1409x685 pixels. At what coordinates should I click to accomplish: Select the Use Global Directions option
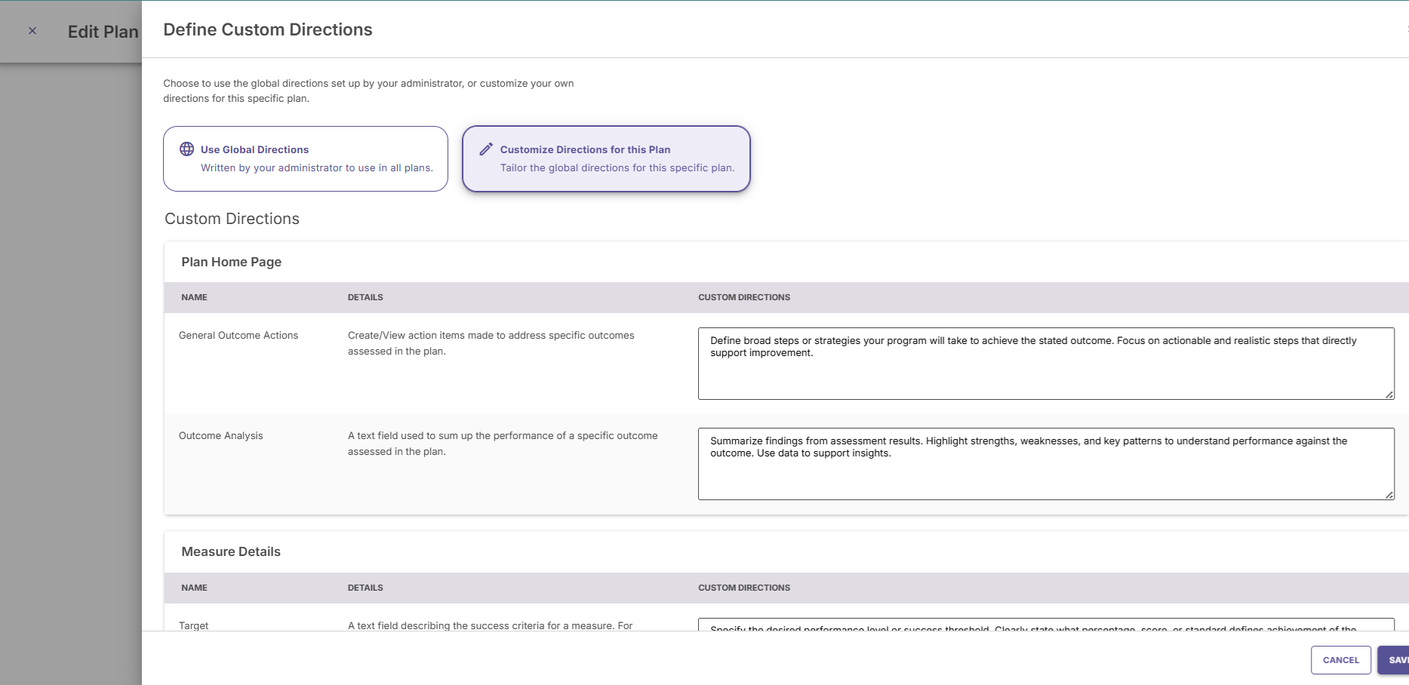(x=305, y=158)
